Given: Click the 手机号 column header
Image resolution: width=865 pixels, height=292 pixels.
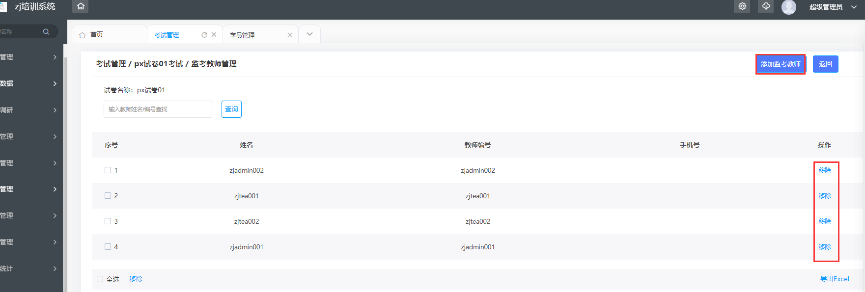Looking at the screenshot, I should coord(690,145).
